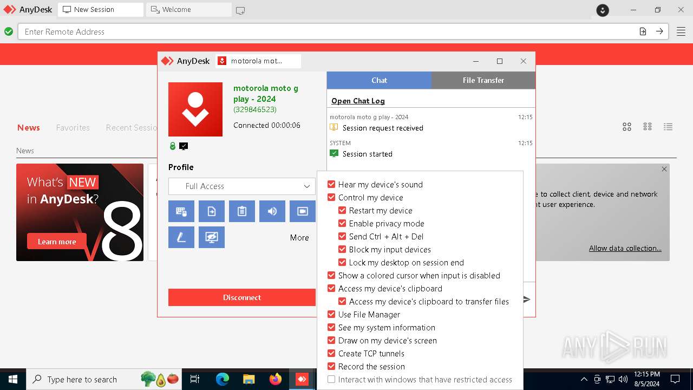Toggle session recording permission icon
Image resolution: width=693 pixels, height=390 pixels.
(x=303, y=211)
